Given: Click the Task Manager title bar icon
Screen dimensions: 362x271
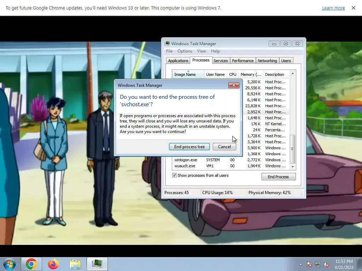Looking at the screenshot, I should pos(167,43).
